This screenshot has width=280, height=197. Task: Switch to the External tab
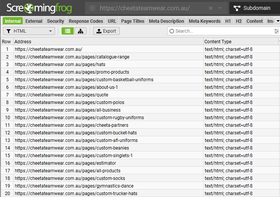click(34, 21)
